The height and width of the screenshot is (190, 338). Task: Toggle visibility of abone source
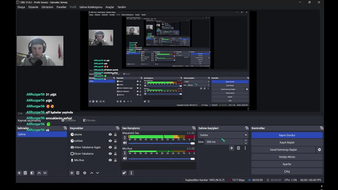(110, 134)
